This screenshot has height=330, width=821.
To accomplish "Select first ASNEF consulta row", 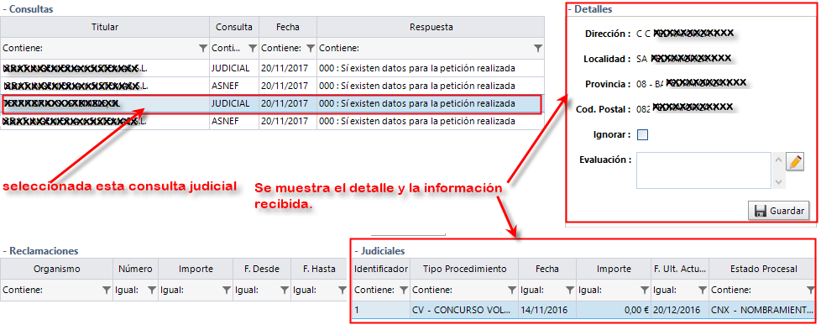I will pos(272,86).
